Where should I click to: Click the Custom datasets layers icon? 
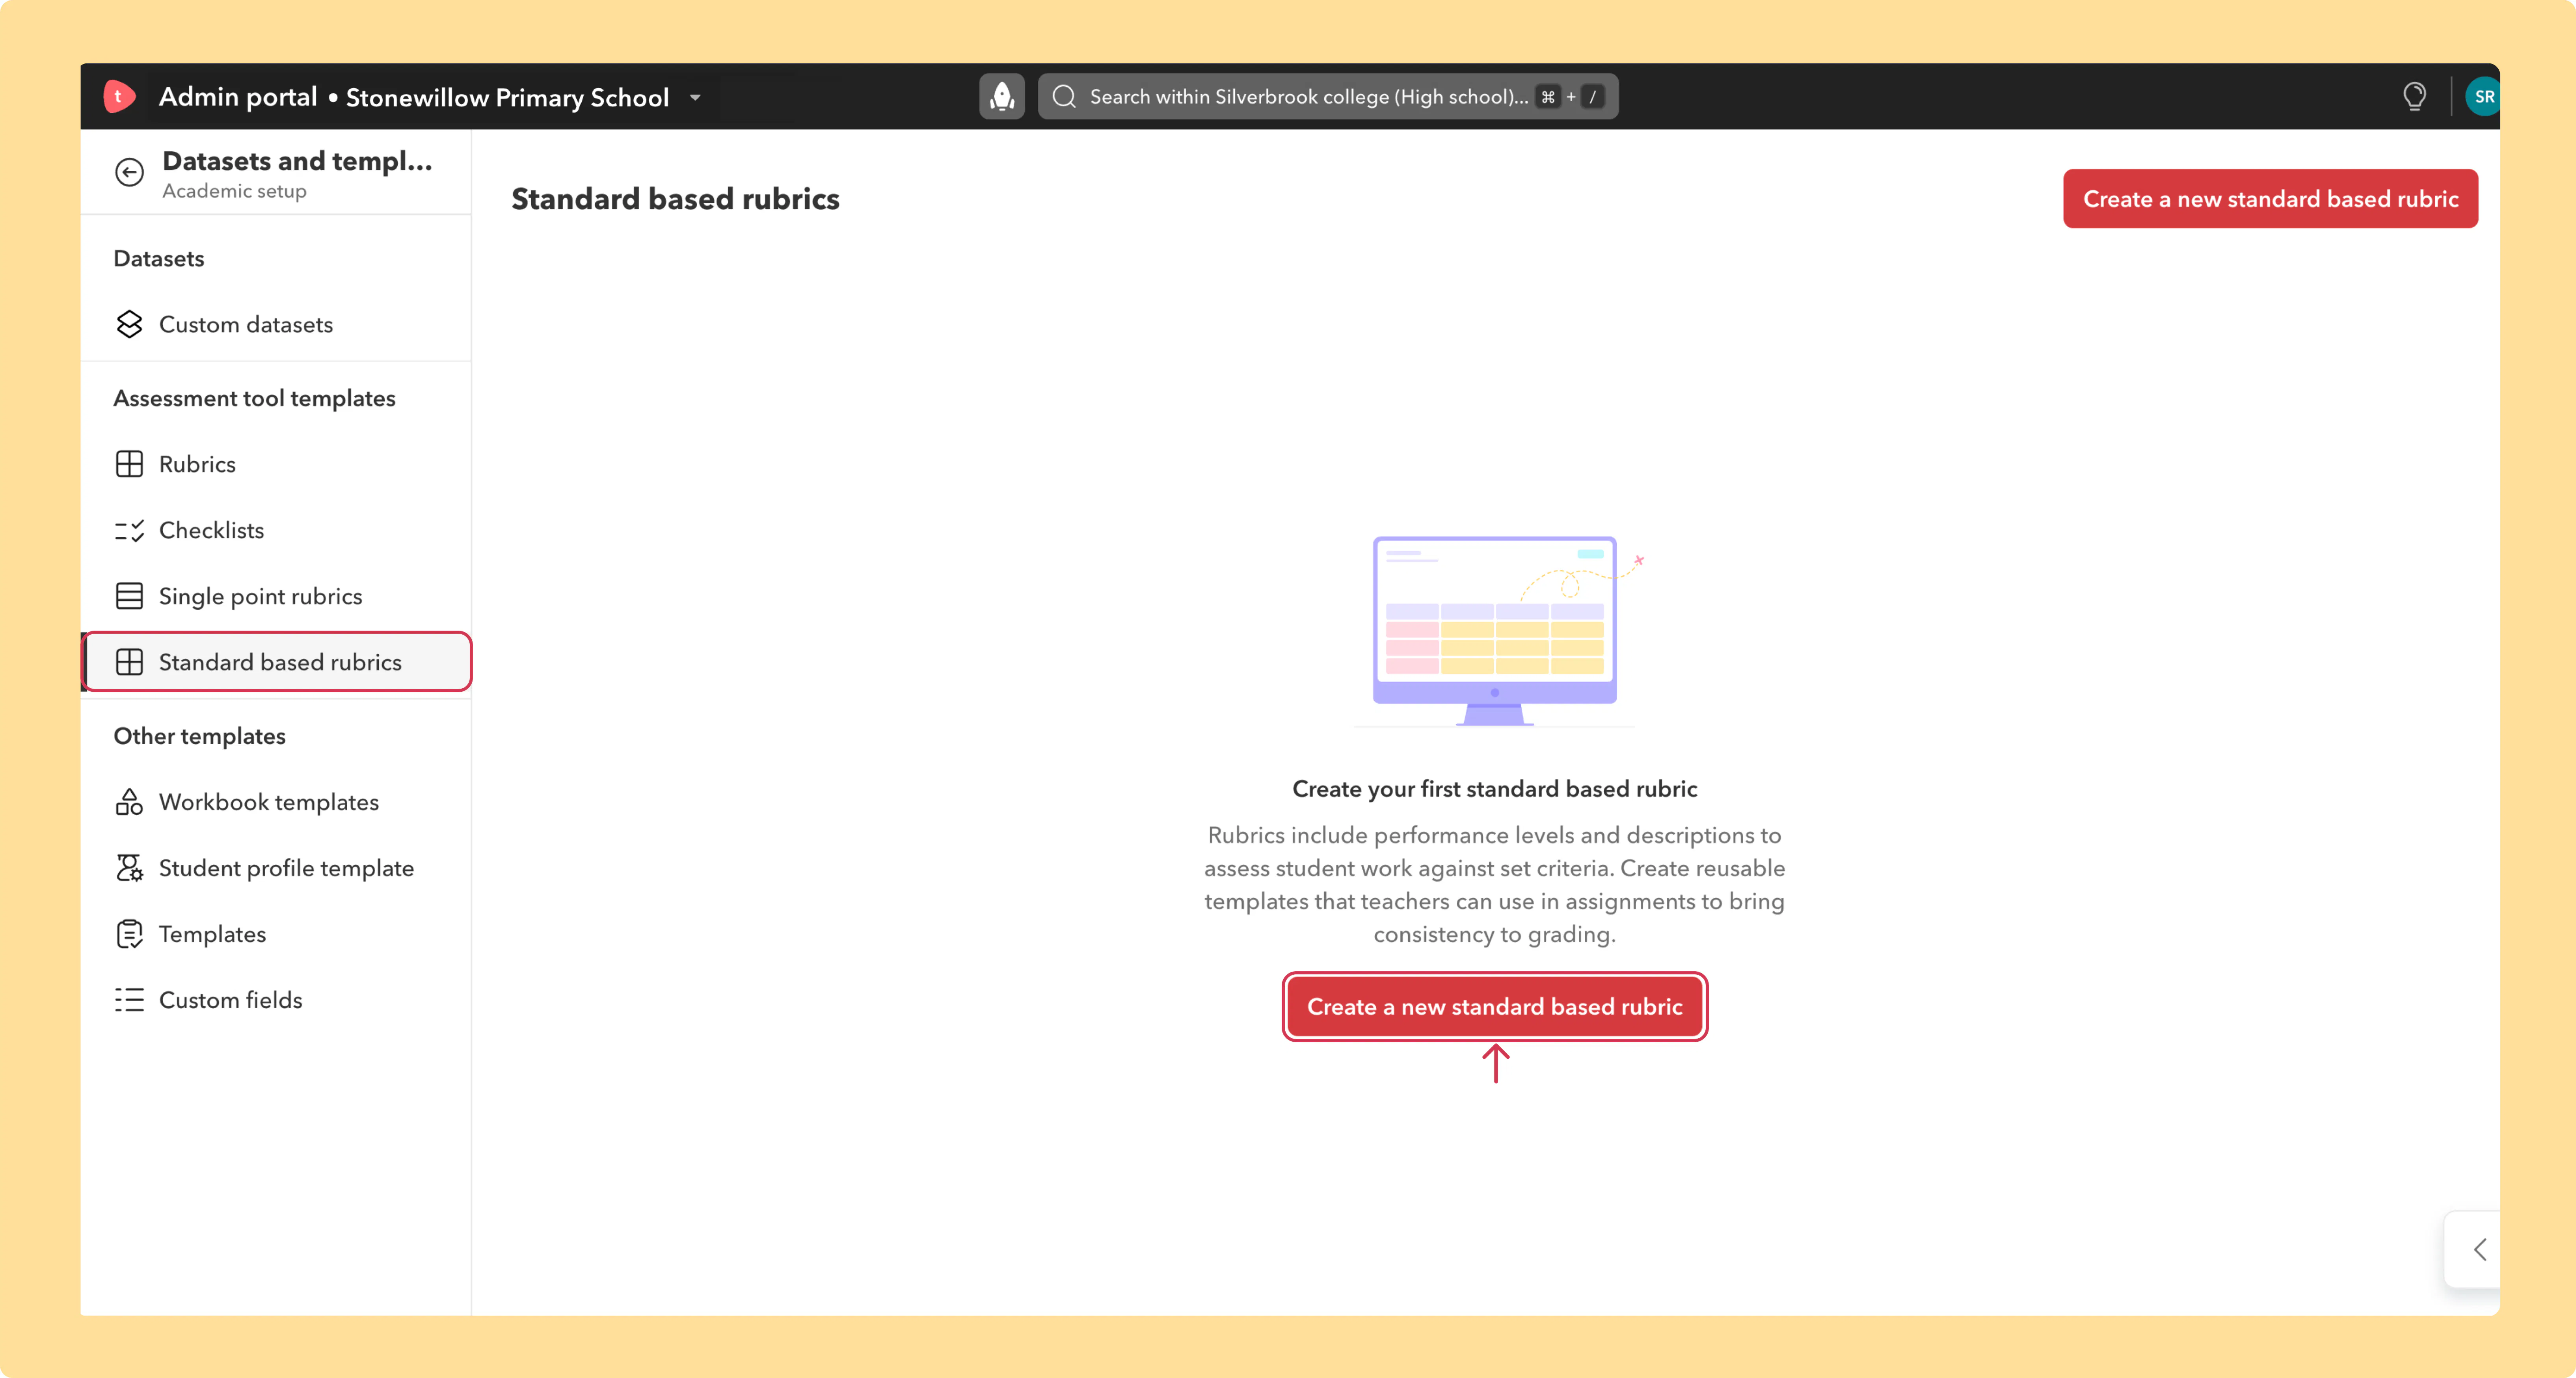tap(129, 324)
